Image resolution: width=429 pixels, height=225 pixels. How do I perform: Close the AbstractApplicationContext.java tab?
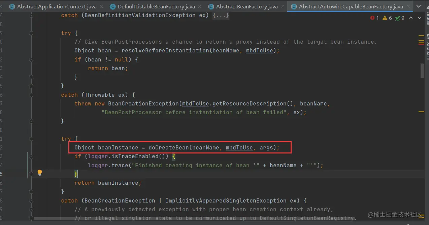click(x=102, y=6)
